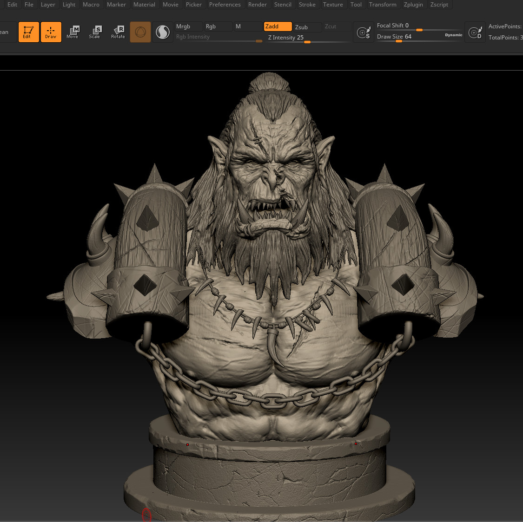Select the Scale mode icon
This screenshot has width=523, height=522.
pos(95,32)
